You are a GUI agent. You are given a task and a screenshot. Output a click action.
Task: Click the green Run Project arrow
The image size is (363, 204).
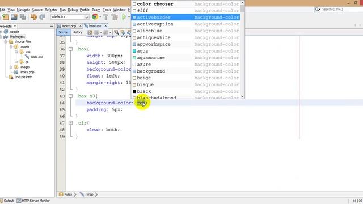(x=124, y=17)
